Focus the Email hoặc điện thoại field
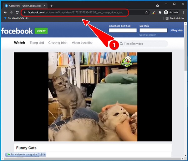This screenshot has width=188, height=161. (x=123, y=30)
